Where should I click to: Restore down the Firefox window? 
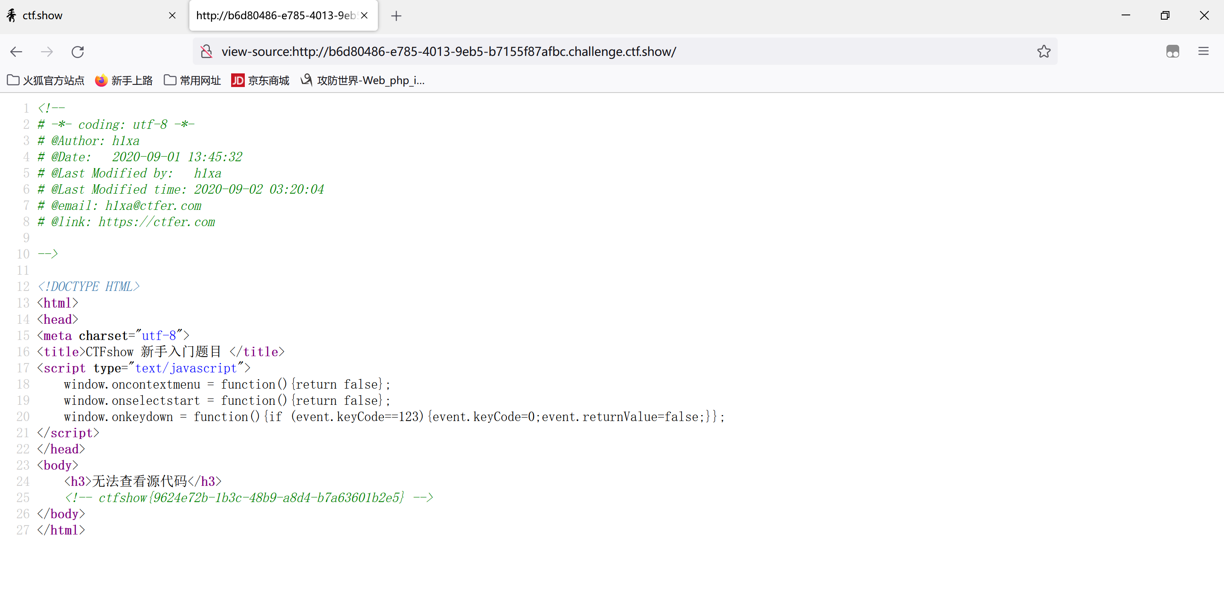click(1165, 16)
